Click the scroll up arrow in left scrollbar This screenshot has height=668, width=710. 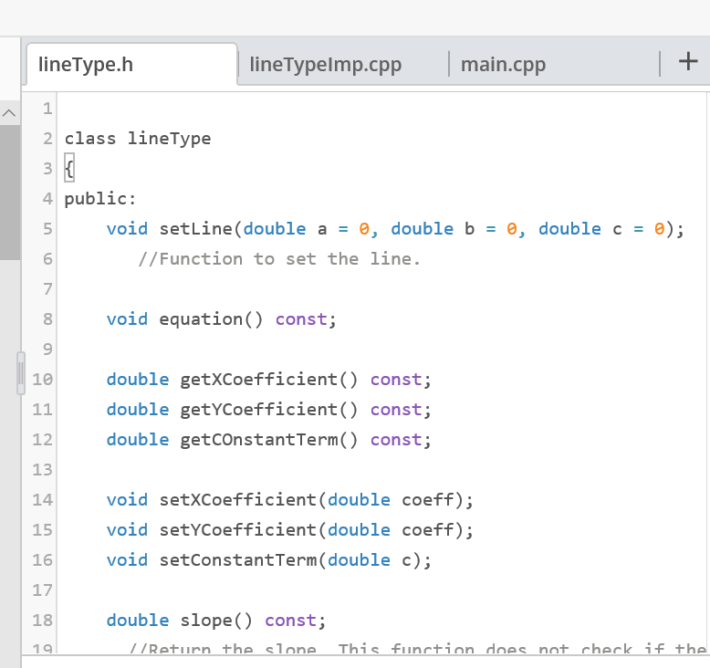(x=9, y=113)
